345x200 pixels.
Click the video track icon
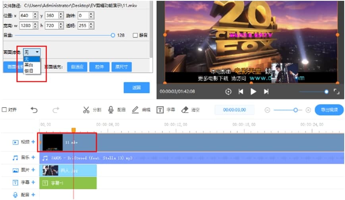point(15,142)
